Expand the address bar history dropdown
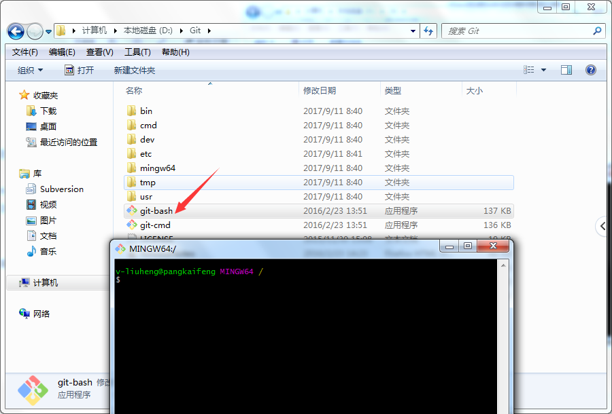Viewport: 612px width, 414px height. [413, 31]
